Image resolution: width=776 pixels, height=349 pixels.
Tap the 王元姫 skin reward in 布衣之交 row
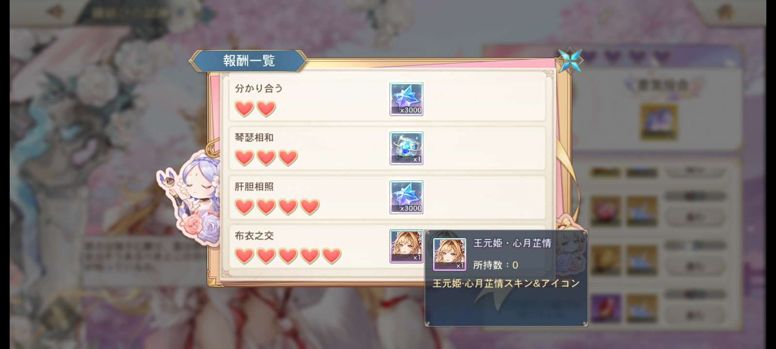coord(406,246)
